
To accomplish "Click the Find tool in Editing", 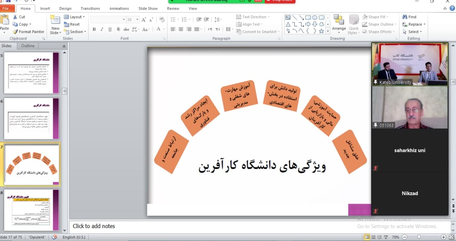I will (x=409, y=17).
